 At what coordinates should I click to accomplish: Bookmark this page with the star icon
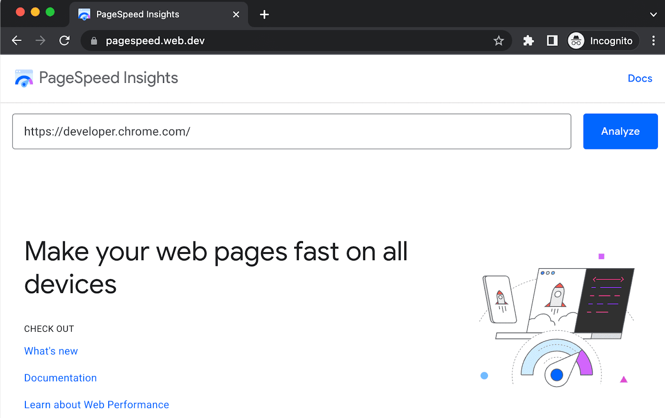pos(498,41)
